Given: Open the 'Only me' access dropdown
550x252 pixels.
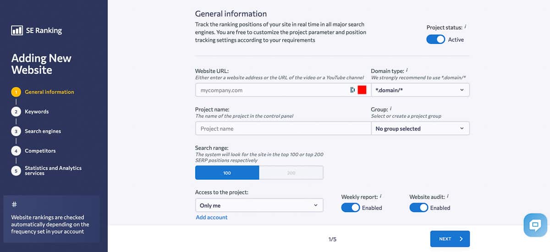Looking at the screenshot, I should click(259, 205).
